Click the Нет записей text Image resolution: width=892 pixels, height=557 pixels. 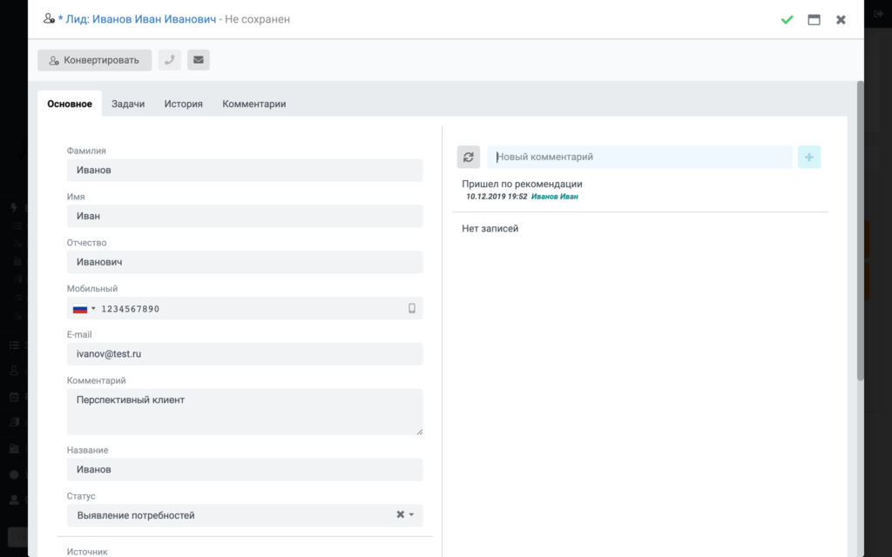[x=490, y=229]
